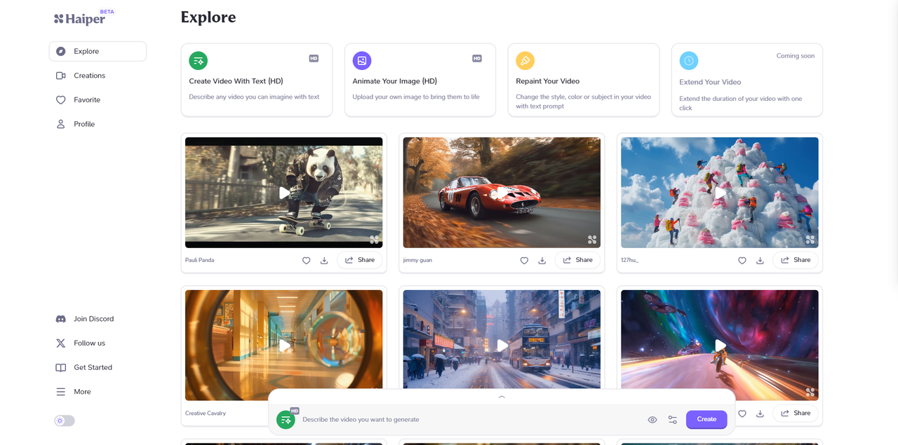Open the settings sliders icon in prompt bar

point(672,420)
